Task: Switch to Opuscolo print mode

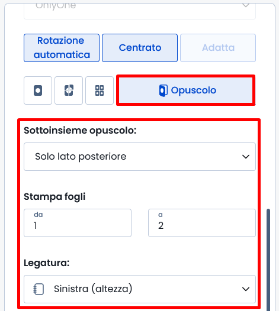Action: [186, 90]
